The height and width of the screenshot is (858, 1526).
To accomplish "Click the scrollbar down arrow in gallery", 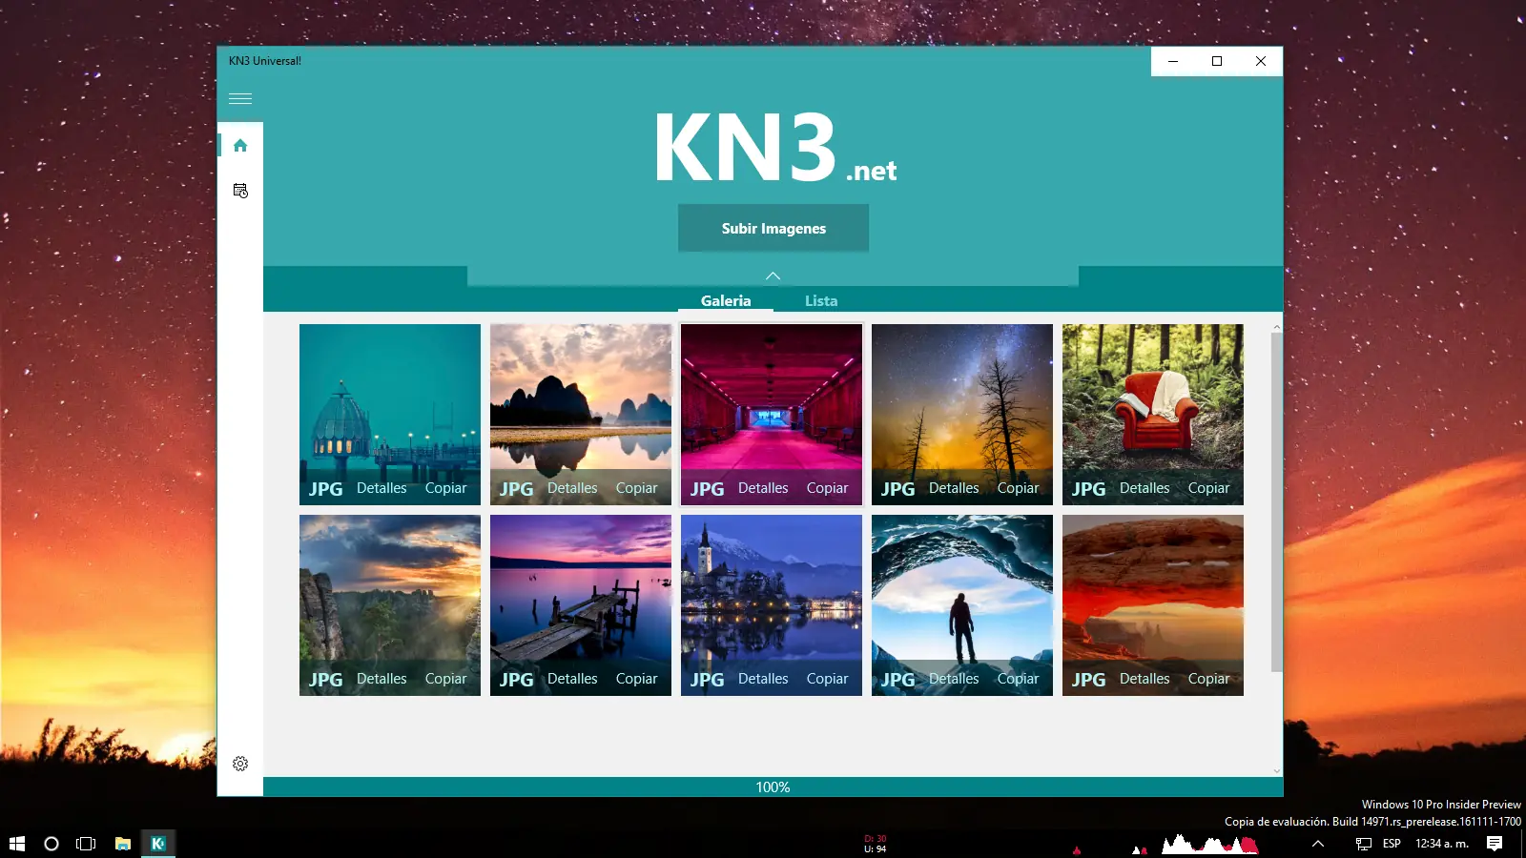I will pyautogui.click(x=1277, y=770).
